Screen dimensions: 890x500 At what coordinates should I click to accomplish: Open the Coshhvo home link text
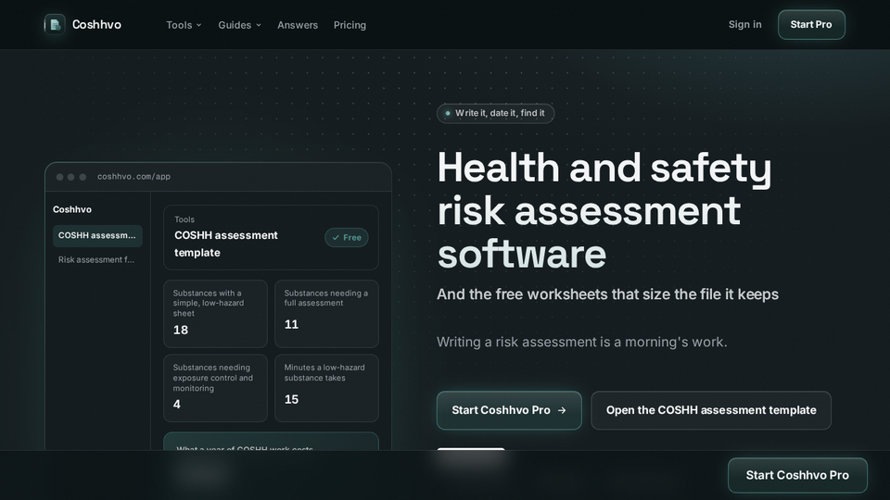coord(96,24)
